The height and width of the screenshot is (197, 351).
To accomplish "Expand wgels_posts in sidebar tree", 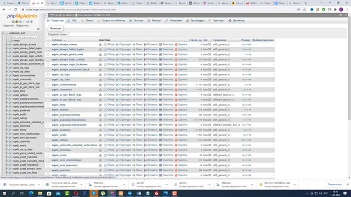I will click(7, 114).
